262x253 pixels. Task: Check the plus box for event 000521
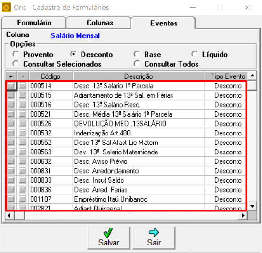11,114
